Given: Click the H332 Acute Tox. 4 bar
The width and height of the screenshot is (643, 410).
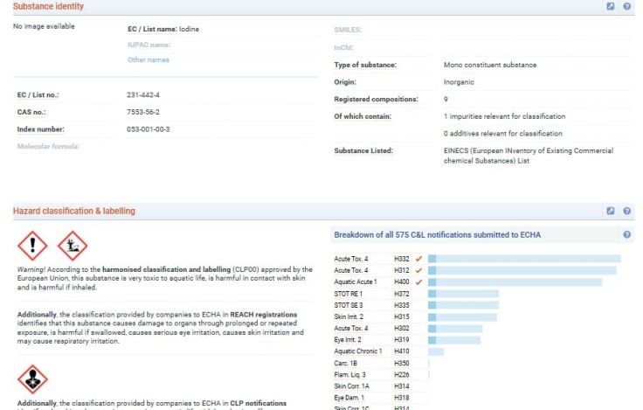Looking at the screenshot, I should point(524,259).
